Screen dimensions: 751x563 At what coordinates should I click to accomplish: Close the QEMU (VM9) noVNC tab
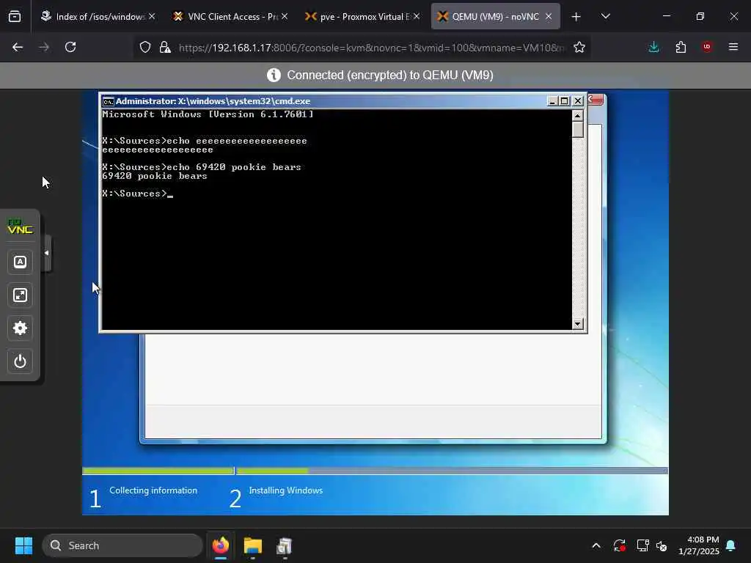(x=549, y=16)
